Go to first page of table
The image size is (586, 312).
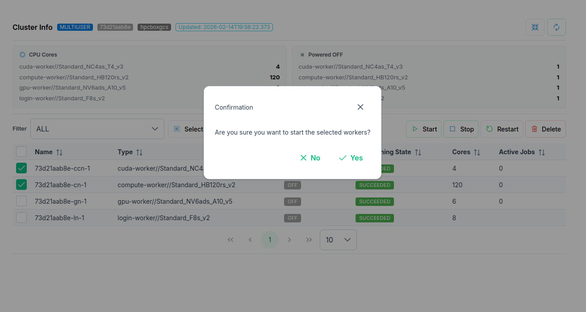pos(230,240)
